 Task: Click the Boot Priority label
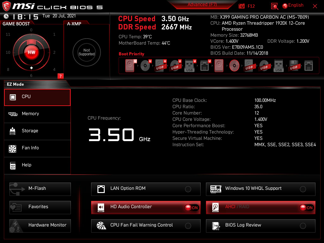(131, 54)
